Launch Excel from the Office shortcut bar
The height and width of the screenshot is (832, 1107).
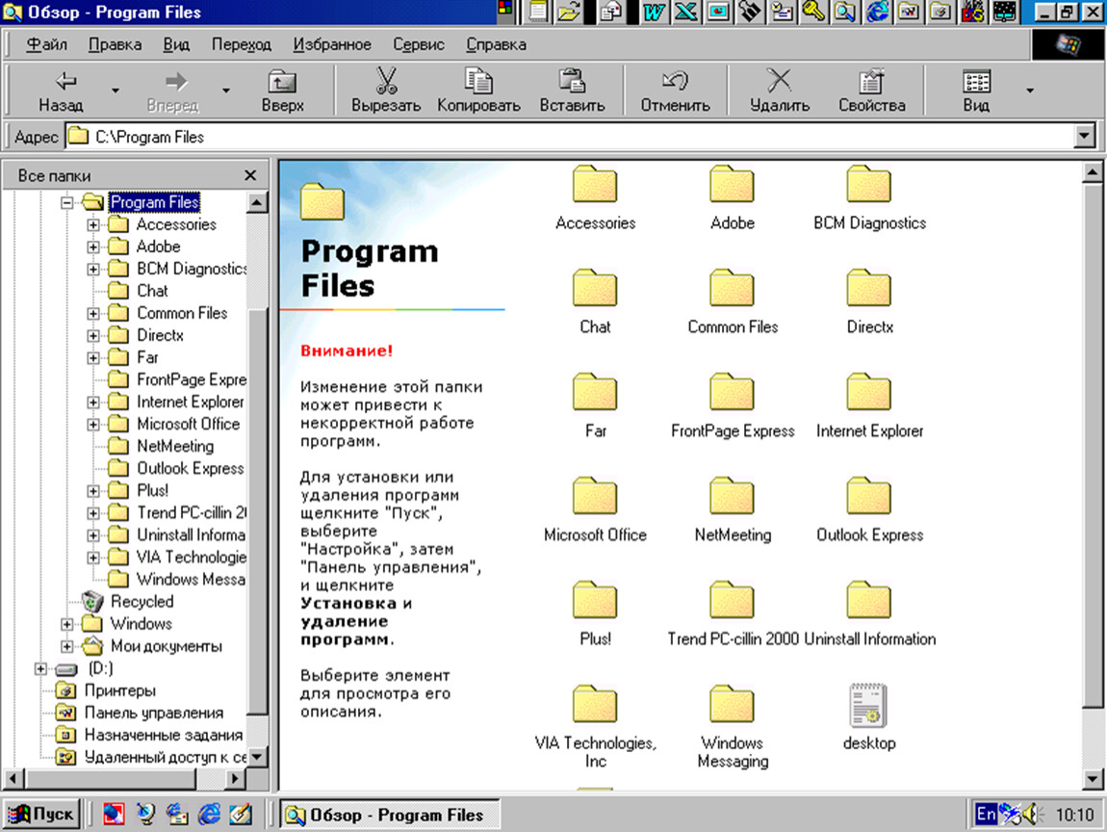click(x=685, y=12)
